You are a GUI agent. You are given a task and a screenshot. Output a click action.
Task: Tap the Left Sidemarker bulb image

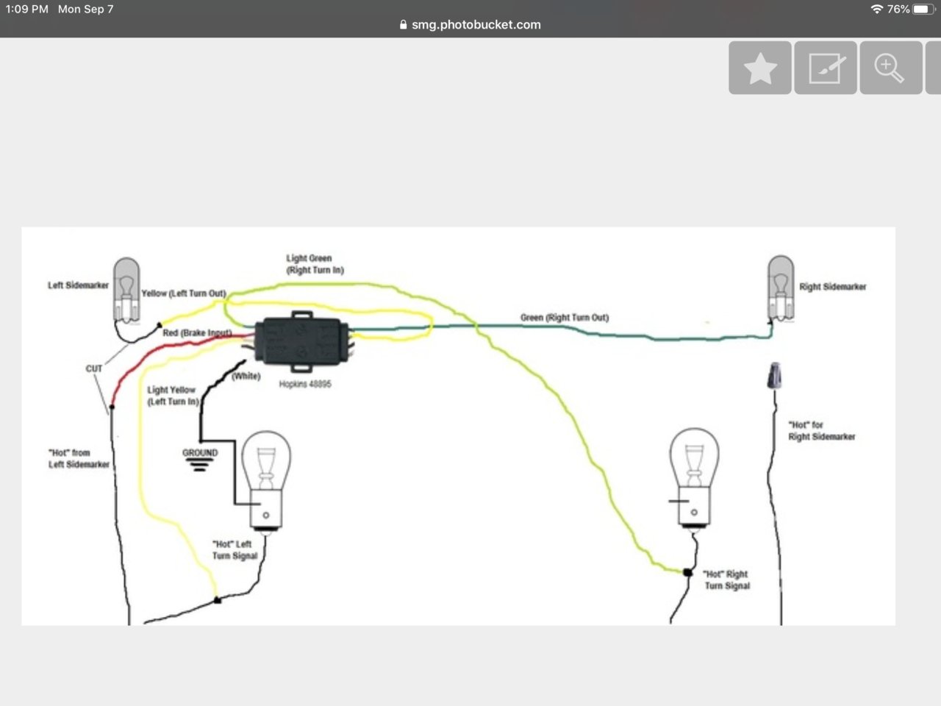(126, 289)
